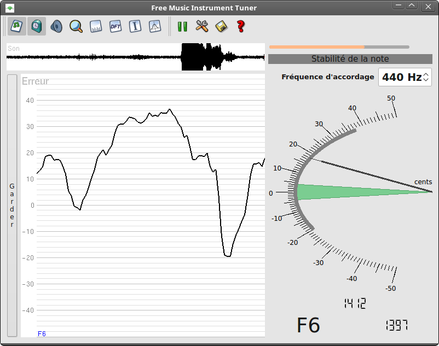Click the 1397 frequency readout

pyautogui.click(x=397, y=325)
